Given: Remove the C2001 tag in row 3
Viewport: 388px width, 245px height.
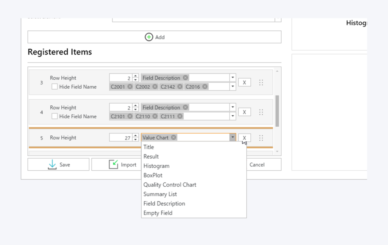Looking at the screenshot, I should pyautogui.click(x=130, y=86).
